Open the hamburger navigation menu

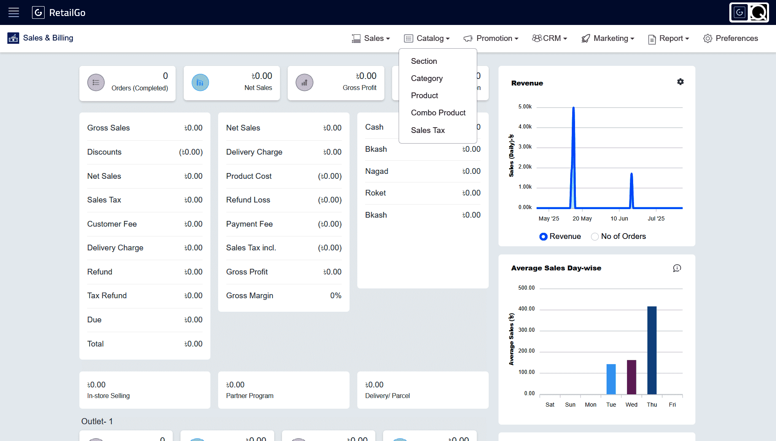point(14,12)
